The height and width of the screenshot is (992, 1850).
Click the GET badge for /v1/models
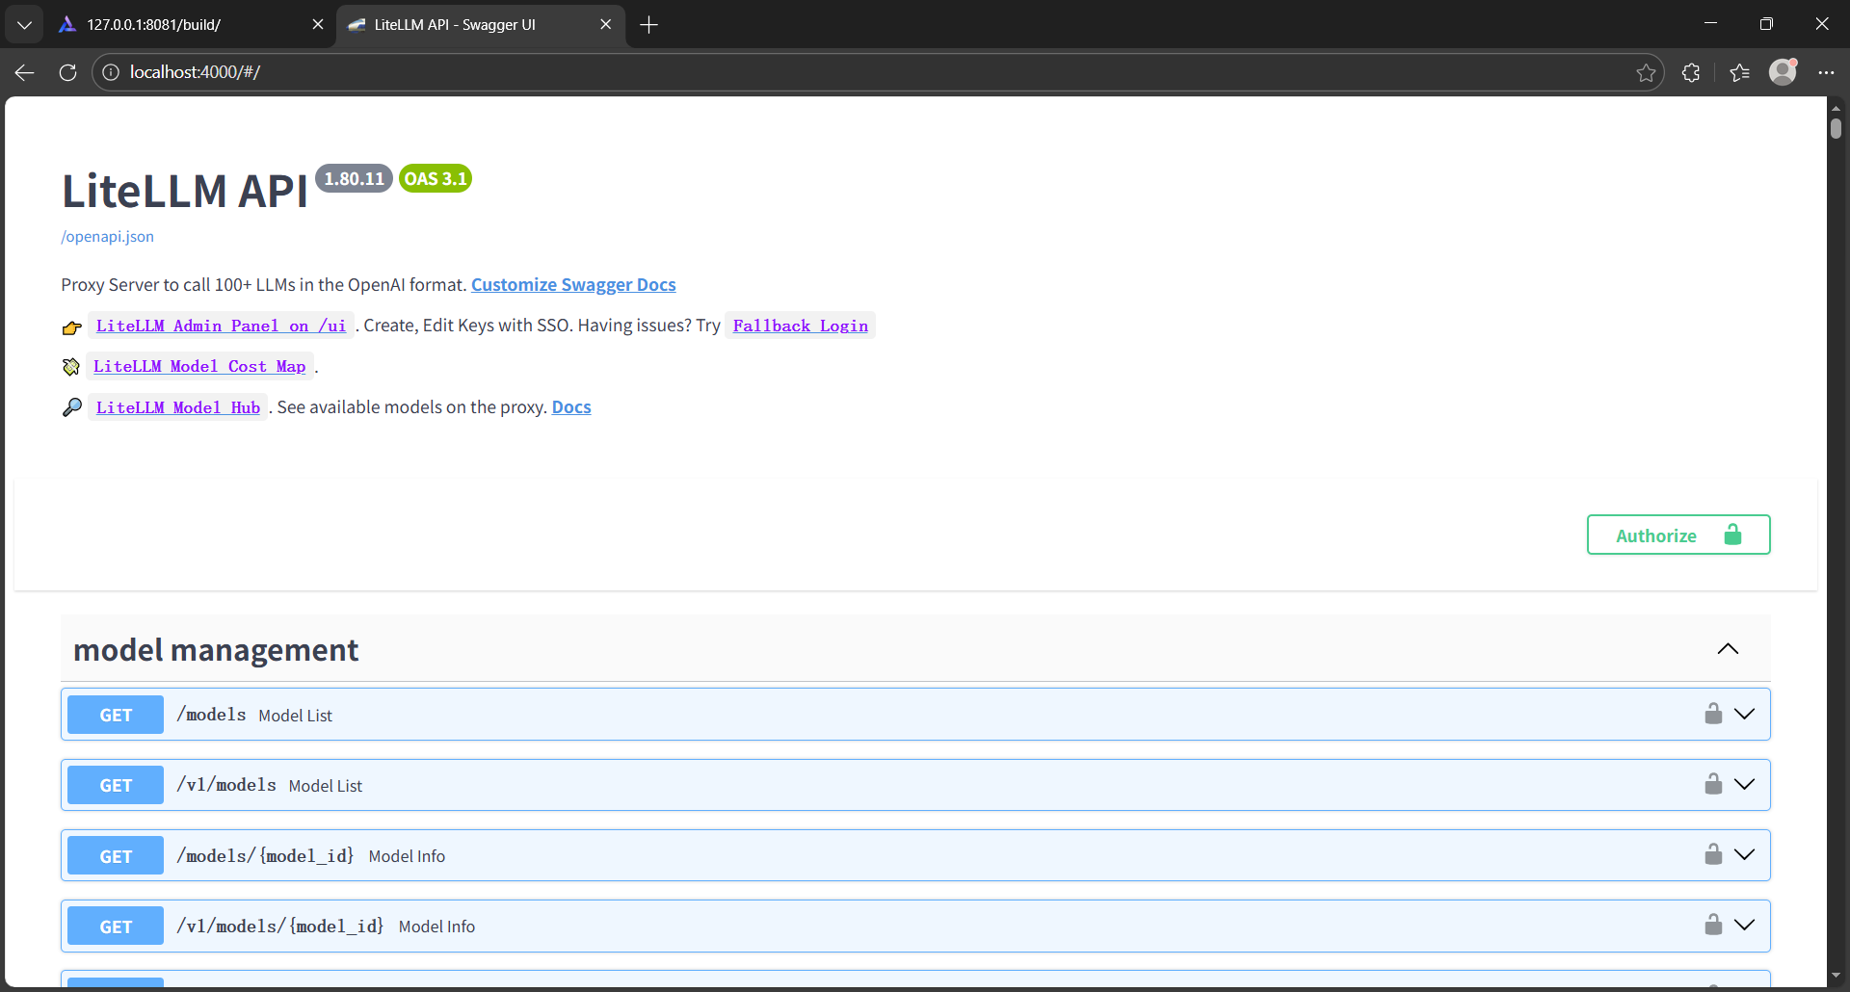(116, 785)
